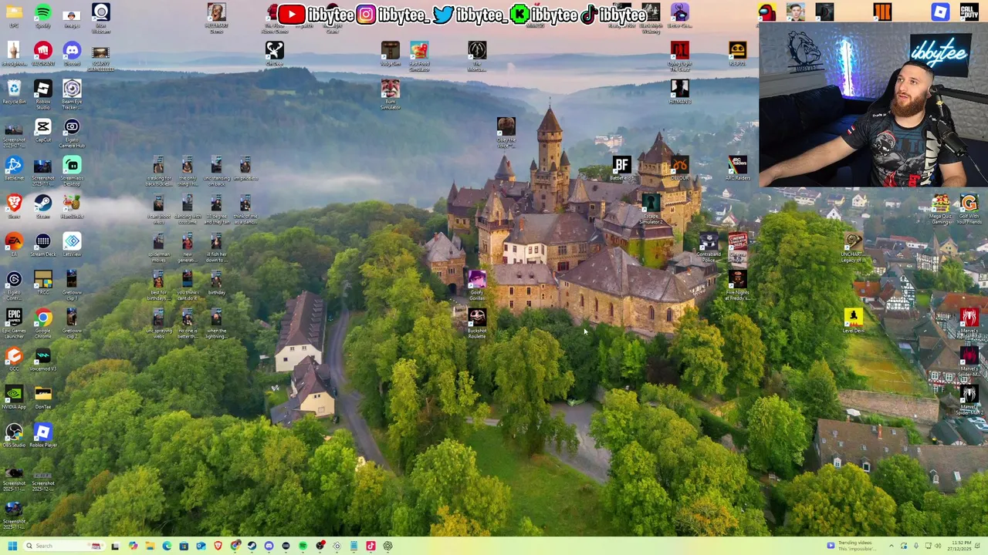Screen dimensions: 988x555
Task: Select the 'unc spraying webs' video file
Action: click(x=158, y=324)
